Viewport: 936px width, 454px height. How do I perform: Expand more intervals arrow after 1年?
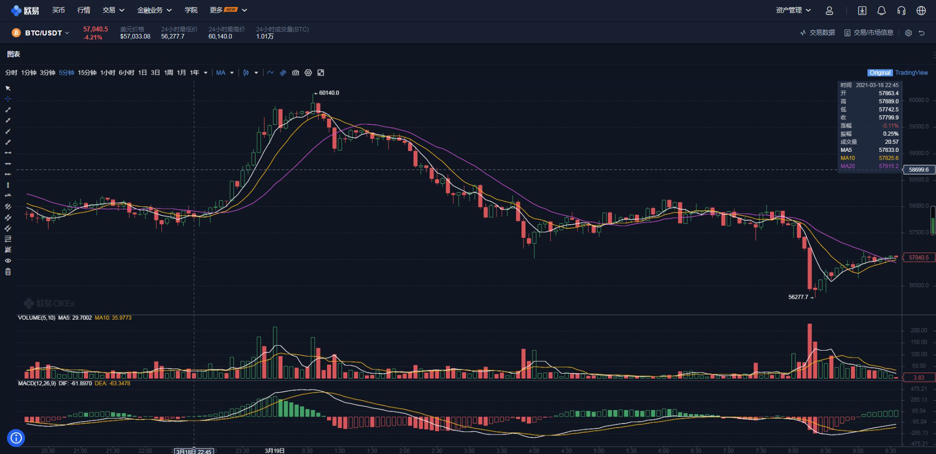[205, 73]
